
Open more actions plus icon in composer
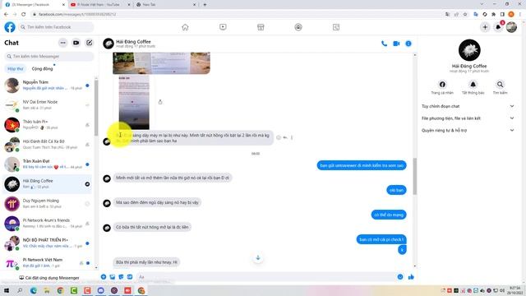click(104, 277)
